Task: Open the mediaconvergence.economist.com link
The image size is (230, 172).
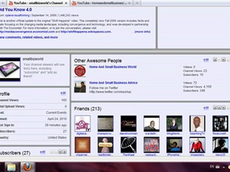Action: pyautogui.click(x=27, y=32)
